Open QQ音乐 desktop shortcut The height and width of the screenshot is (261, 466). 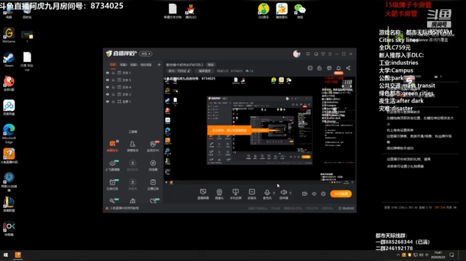[263, 11]
